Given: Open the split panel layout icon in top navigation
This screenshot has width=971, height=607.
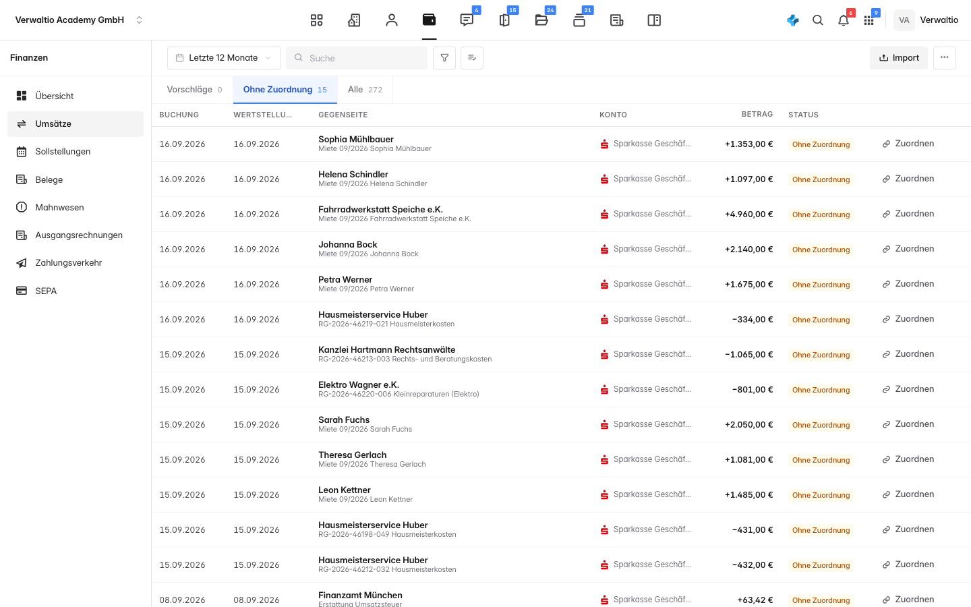Looking at the screenshot, I should [654, 20].
